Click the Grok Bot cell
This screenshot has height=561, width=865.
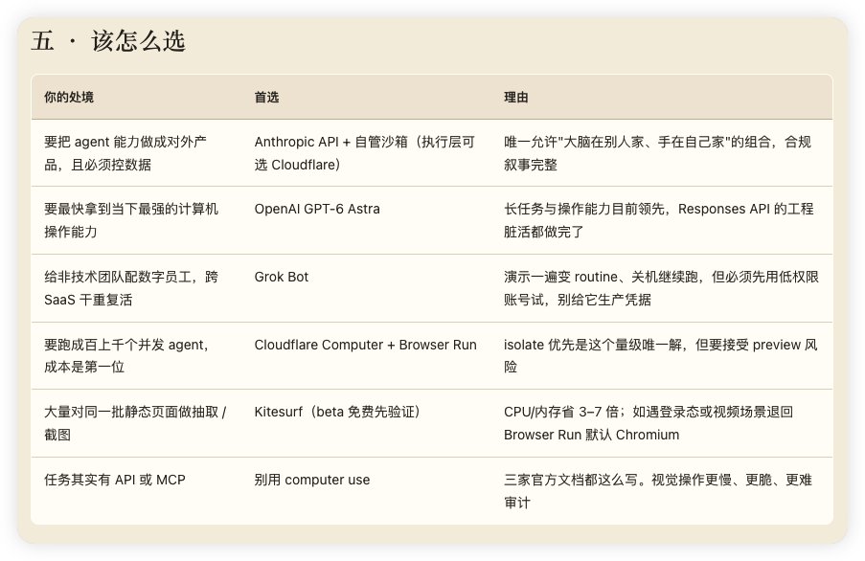282,277
